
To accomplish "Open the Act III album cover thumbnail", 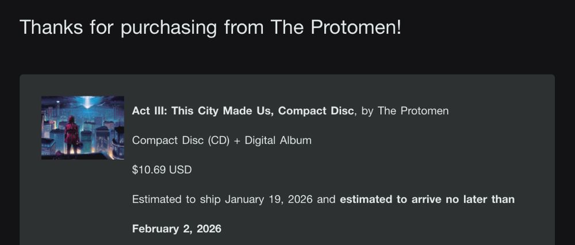I will (82, 128).
